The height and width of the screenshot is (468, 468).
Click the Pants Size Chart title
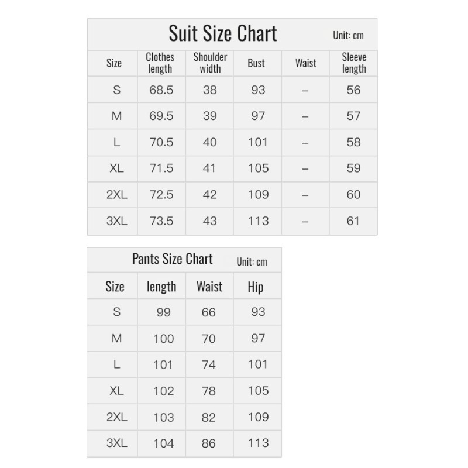(x=172, y=259)
